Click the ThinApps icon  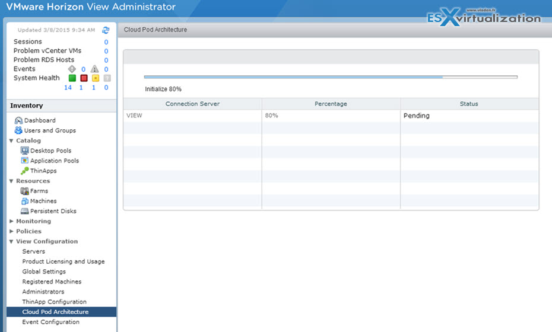pyautogui.click(x=25, y=171)
